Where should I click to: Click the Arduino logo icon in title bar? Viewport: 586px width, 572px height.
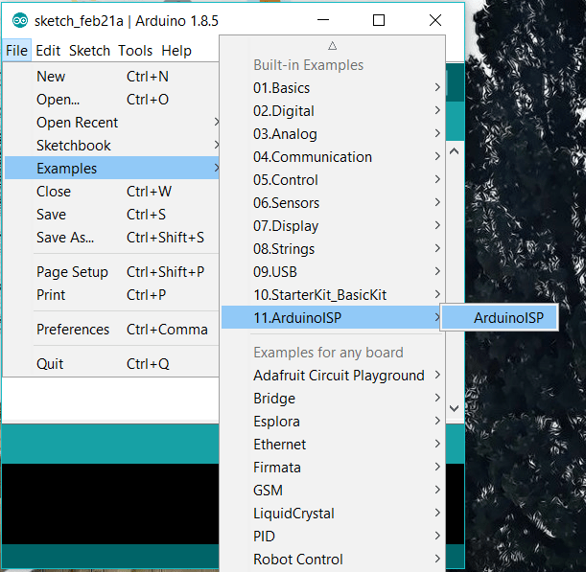click(x=20, y=20)
